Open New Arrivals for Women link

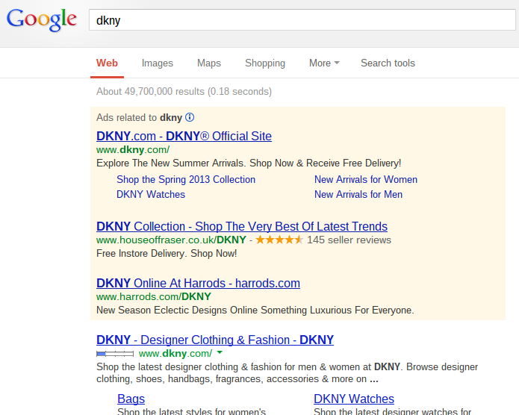[x=366, y=179]
